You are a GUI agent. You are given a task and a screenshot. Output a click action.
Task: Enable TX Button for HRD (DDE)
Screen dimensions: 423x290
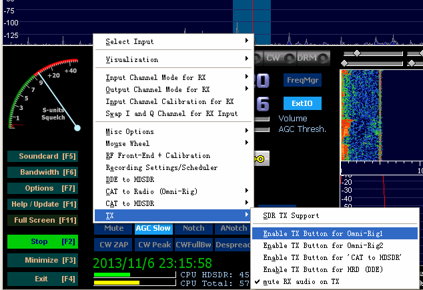(335, 269)
